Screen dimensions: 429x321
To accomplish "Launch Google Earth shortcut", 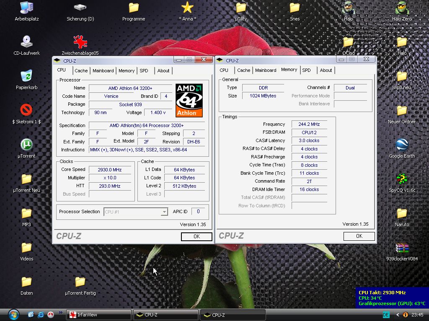I will (402, 148).
